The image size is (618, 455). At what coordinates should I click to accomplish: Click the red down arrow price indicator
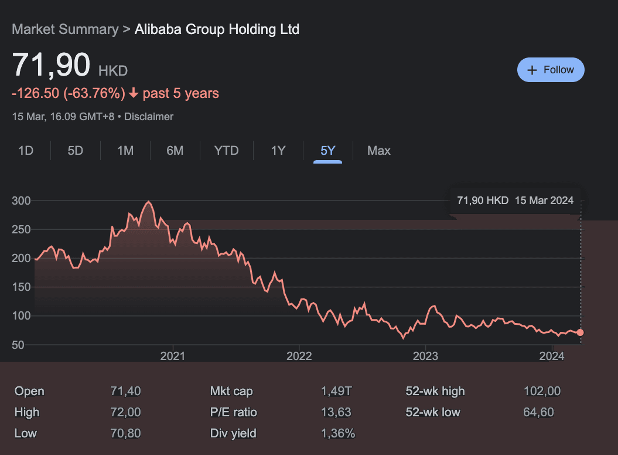click(134, 93)
